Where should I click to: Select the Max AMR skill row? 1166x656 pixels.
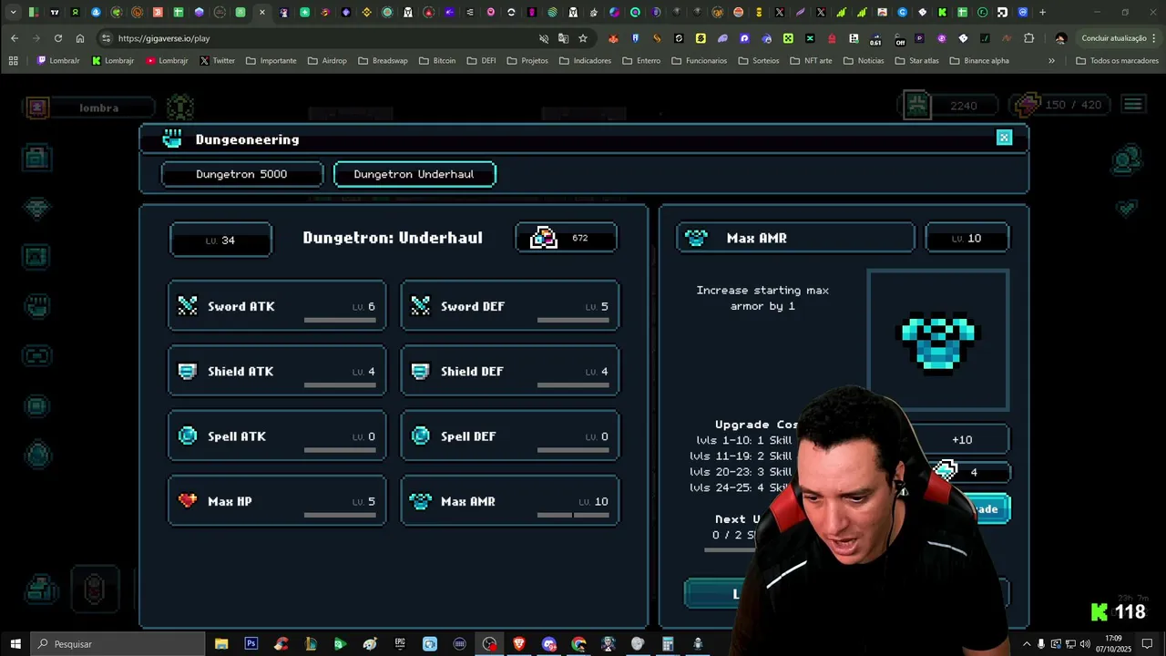click(510, 501)
